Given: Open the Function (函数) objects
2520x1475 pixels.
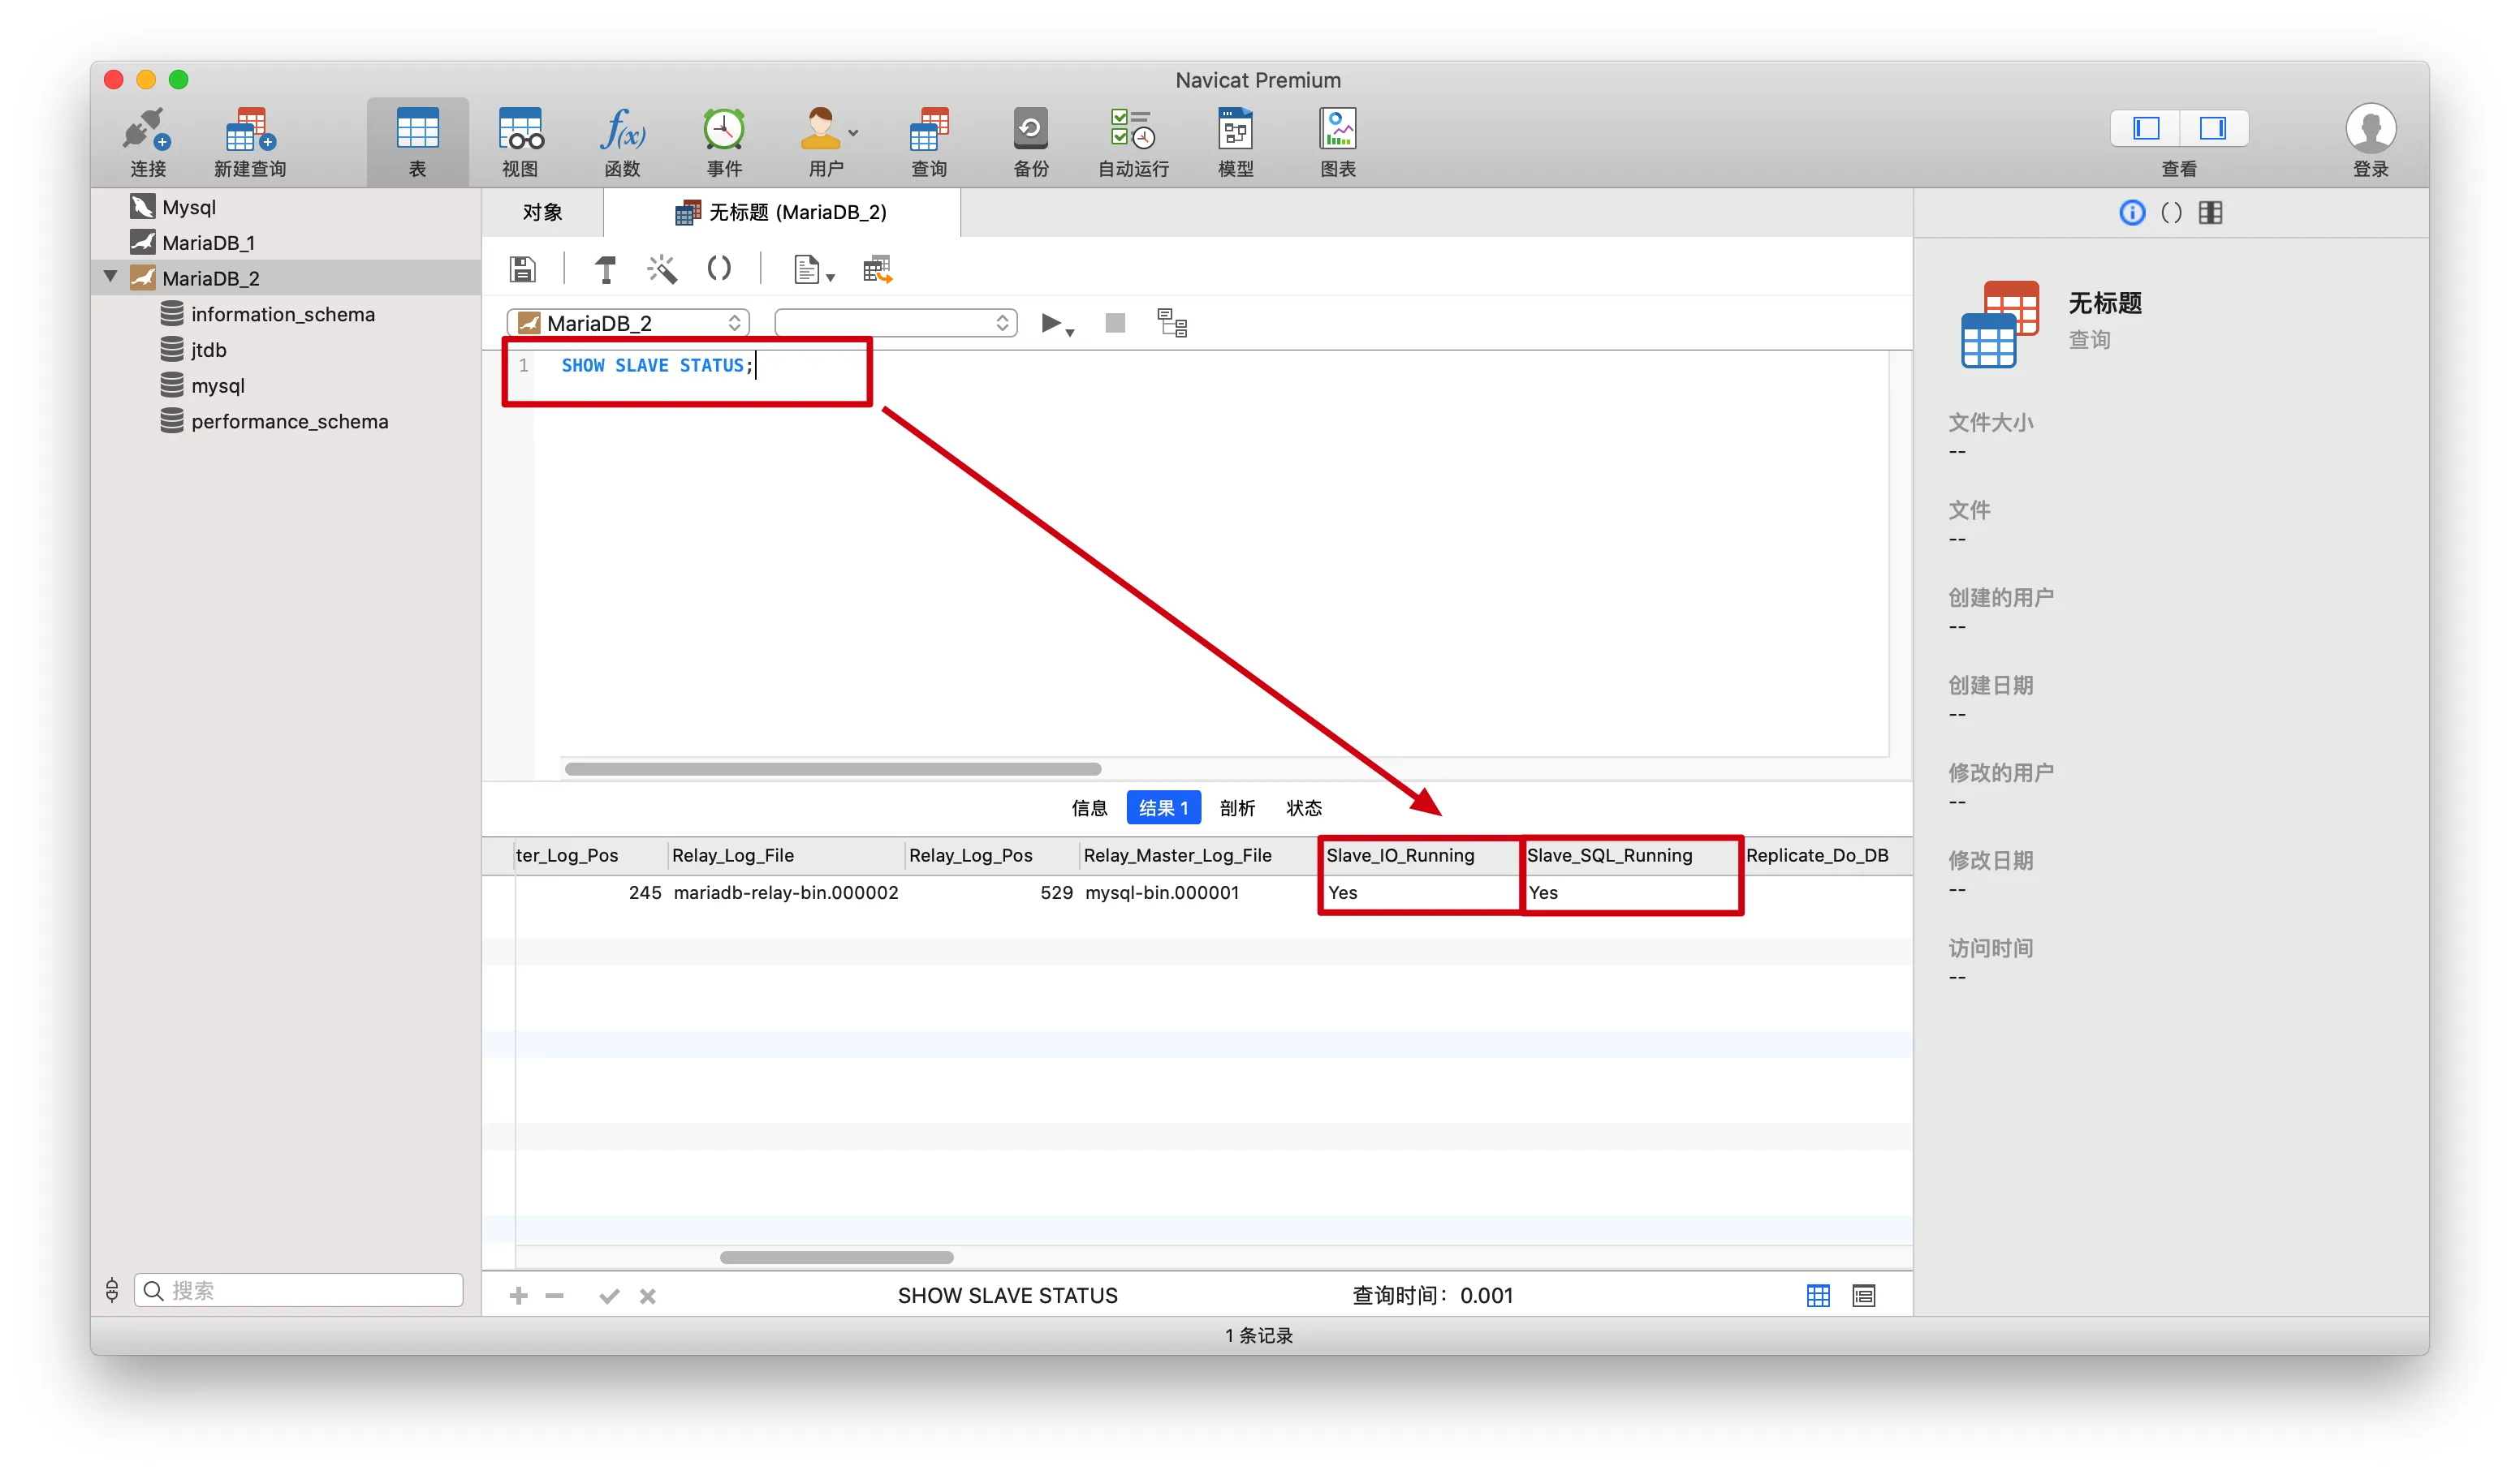Looking at the screenshot, I should pos(622,142).
